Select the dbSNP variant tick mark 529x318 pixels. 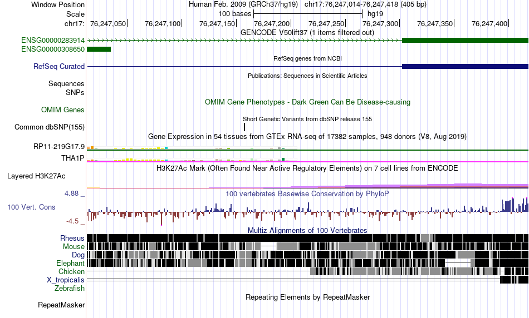(244, 127)
